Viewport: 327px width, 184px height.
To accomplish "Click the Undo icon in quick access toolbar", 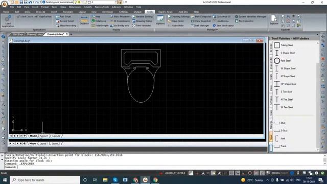I will [31, 2].
